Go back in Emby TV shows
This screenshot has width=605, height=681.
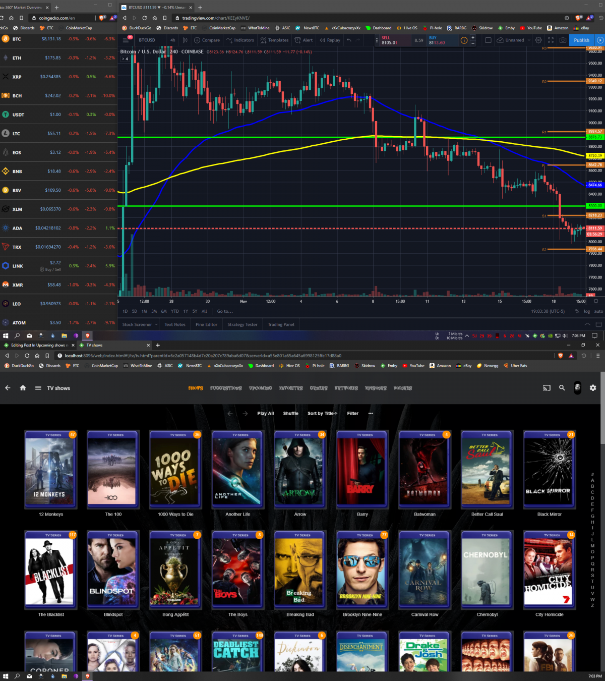click(8, 388)
